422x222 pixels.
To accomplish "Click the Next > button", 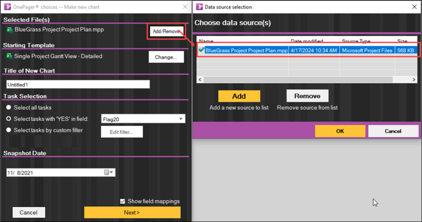I will coord(132,213).
